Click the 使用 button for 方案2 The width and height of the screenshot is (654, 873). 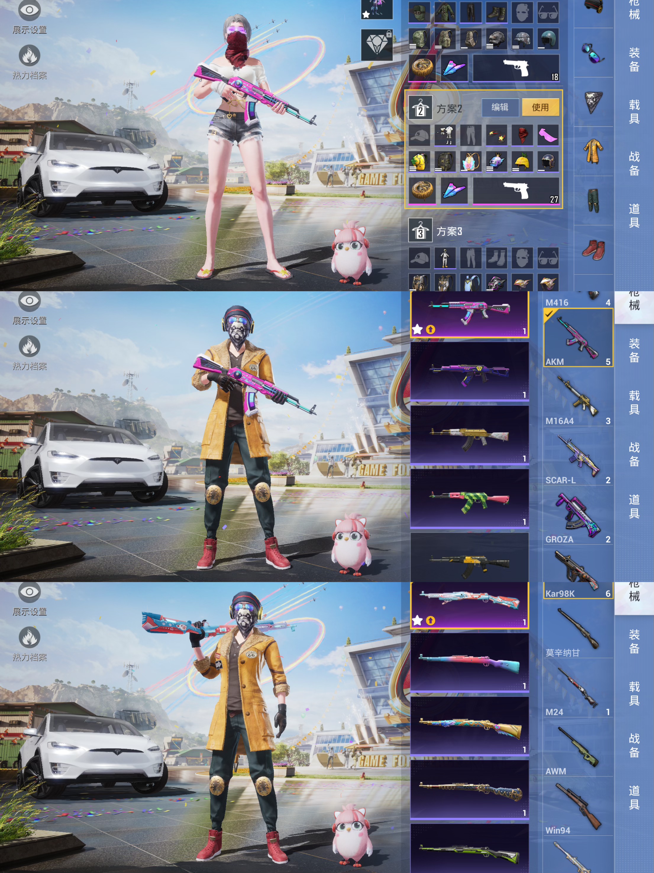click(540, 107)
